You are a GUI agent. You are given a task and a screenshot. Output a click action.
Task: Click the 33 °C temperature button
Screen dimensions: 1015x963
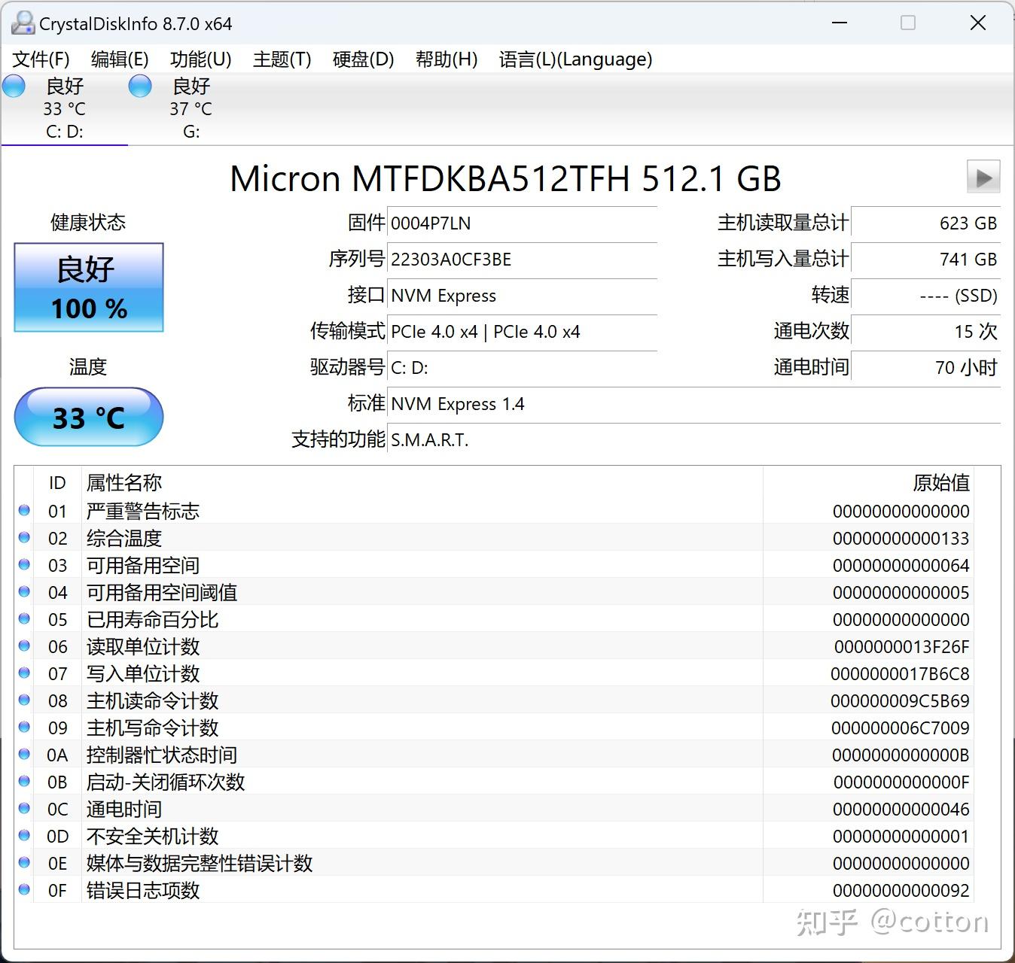[89, 417]
